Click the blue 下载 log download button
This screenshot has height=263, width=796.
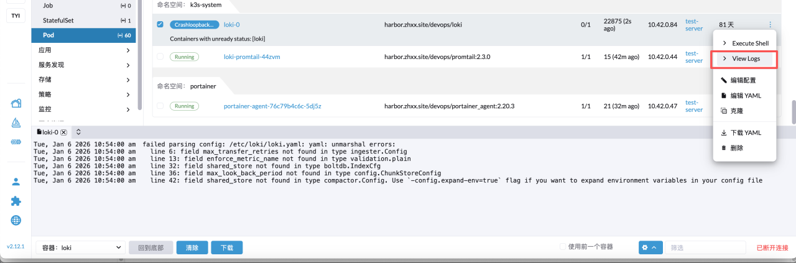coord(226,247)
